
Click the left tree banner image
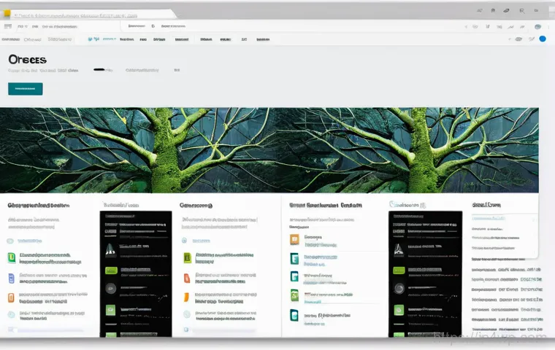click(139, 150)
